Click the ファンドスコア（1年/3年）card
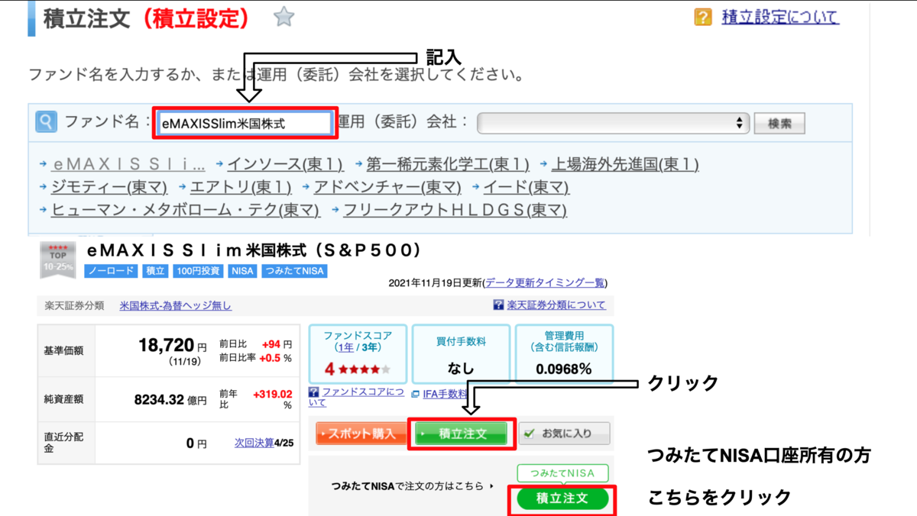Screen dimensions: 917x516 click(x=358, y=353)
